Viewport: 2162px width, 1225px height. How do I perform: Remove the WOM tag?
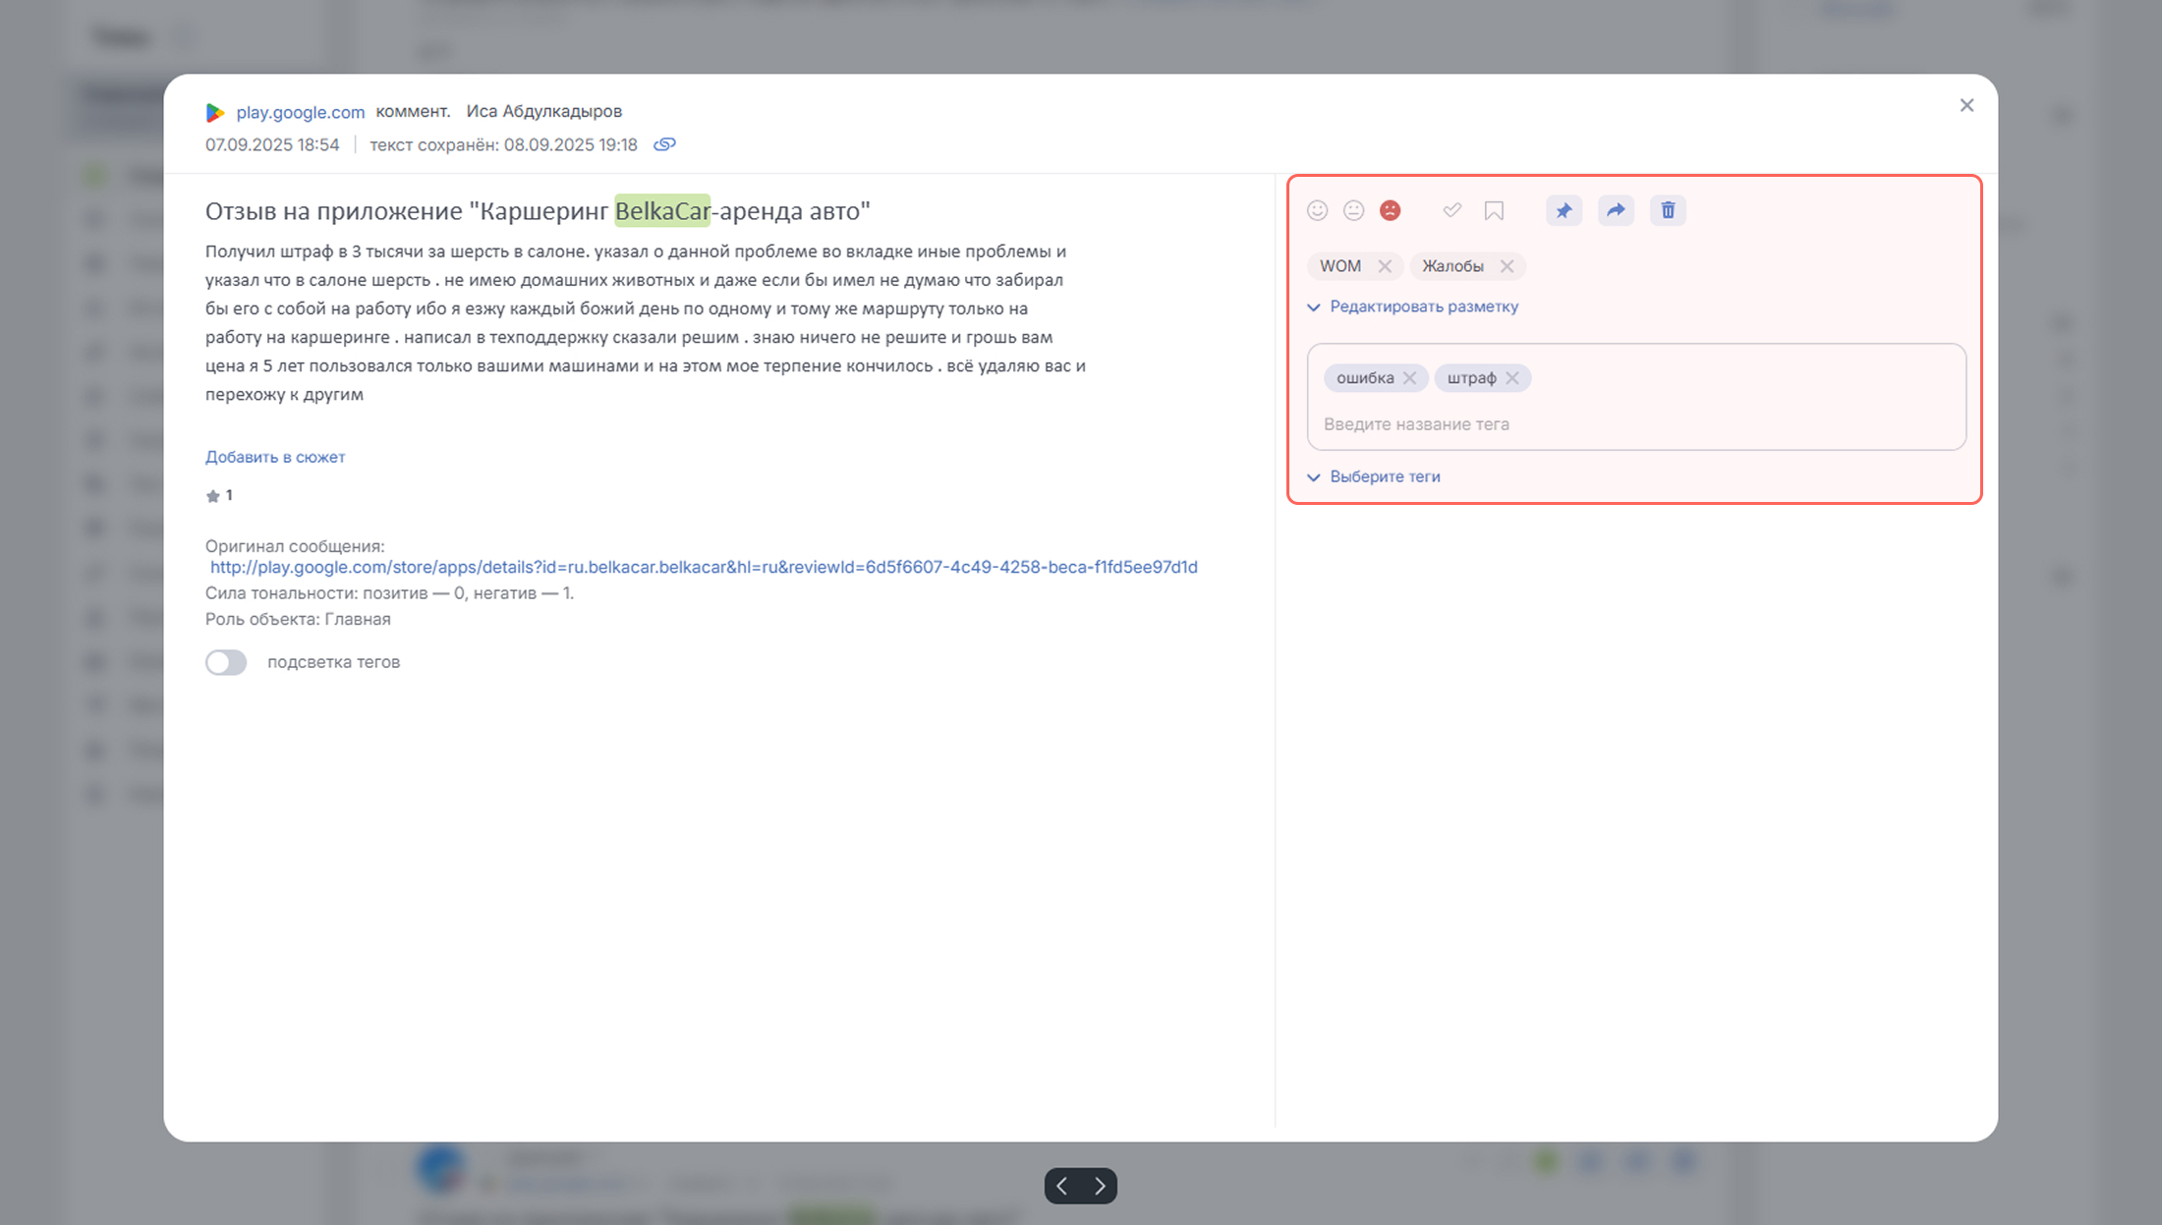(1385, 266)
